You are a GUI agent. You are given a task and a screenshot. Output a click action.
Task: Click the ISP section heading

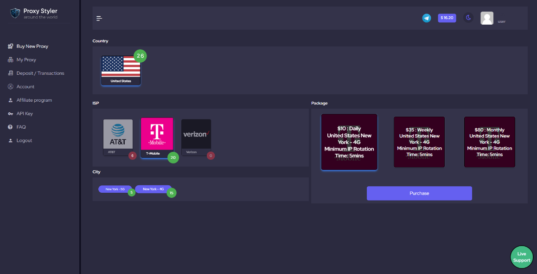point(96,103)
